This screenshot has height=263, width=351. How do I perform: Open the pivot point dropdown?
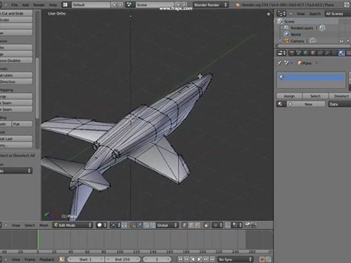115,225
